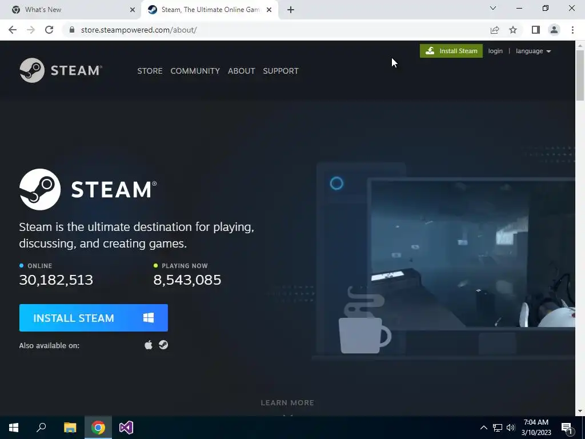
Task: Click the large Steam logo in hero section
Action: point(88,189)
